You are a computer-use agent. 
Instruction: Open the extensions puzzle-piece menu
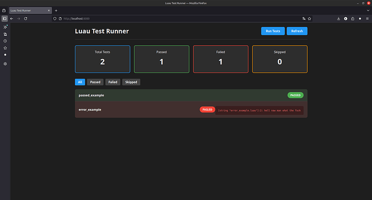point(353,18)
